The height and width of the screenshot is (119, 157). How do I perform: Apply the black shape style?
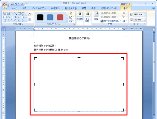[x=40, y=17]
